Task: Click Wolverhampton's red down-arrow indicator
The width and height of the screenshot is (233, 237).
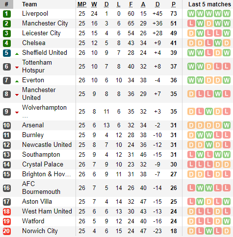Action: (x=17, y=113)
